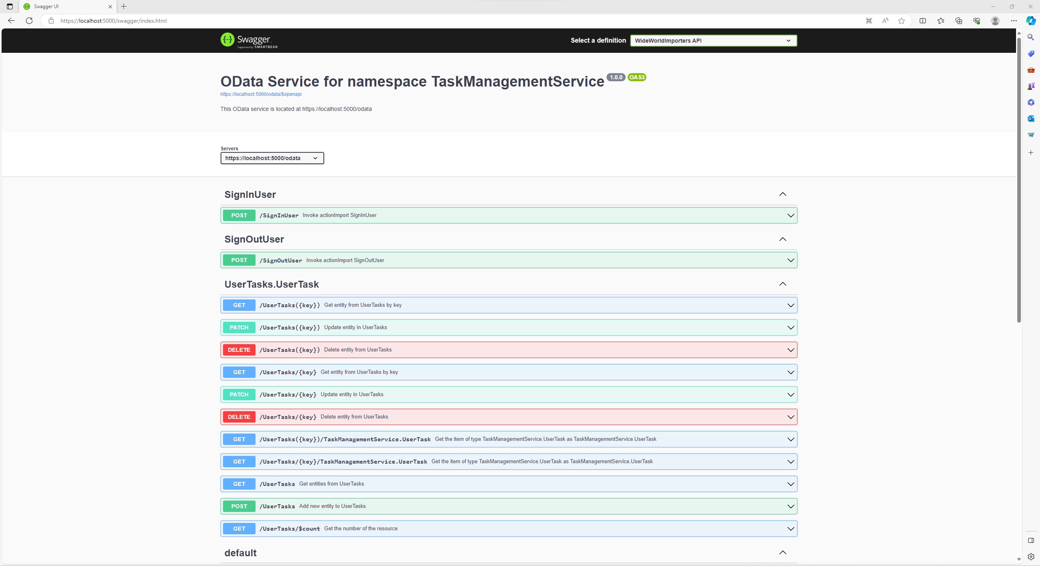Expand DELETE /UserTasks({key}) chevron
Image resolution: width=1040 pixels, height=566 pixels.
pos(791,350)
